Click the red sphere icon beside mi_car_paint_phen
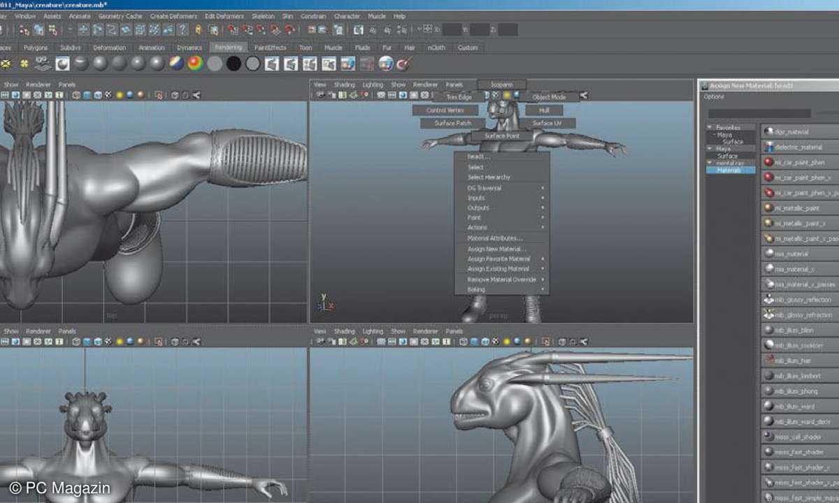The width and height of the screenshot is (839, 503). pyautogui.click(x=769, y=162)
